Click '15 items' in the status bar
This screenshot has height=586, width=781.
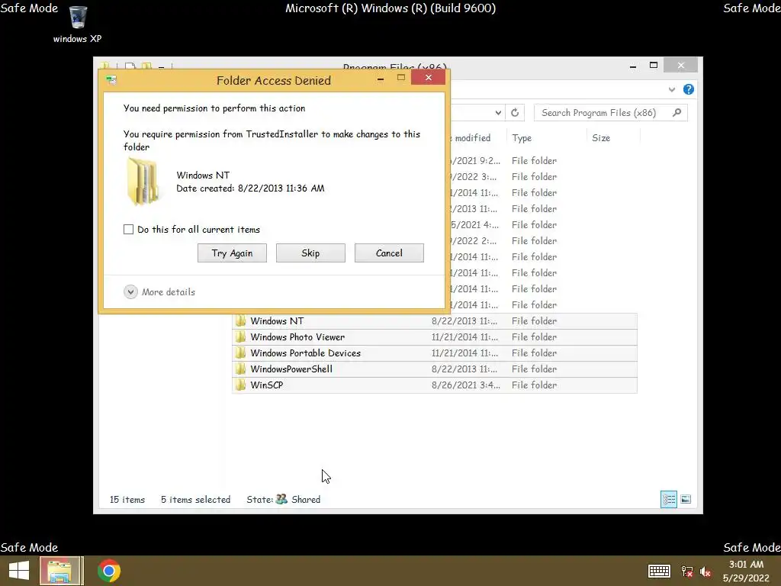(127, 500)
